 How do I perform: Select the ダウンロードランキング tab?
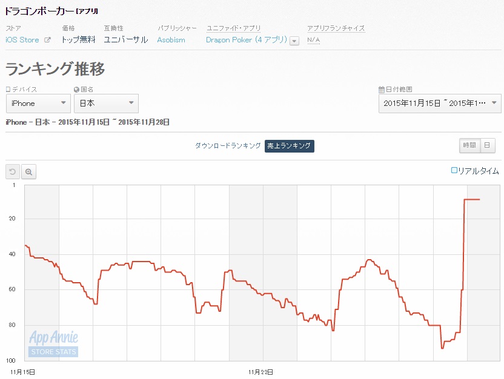point(228,146)
